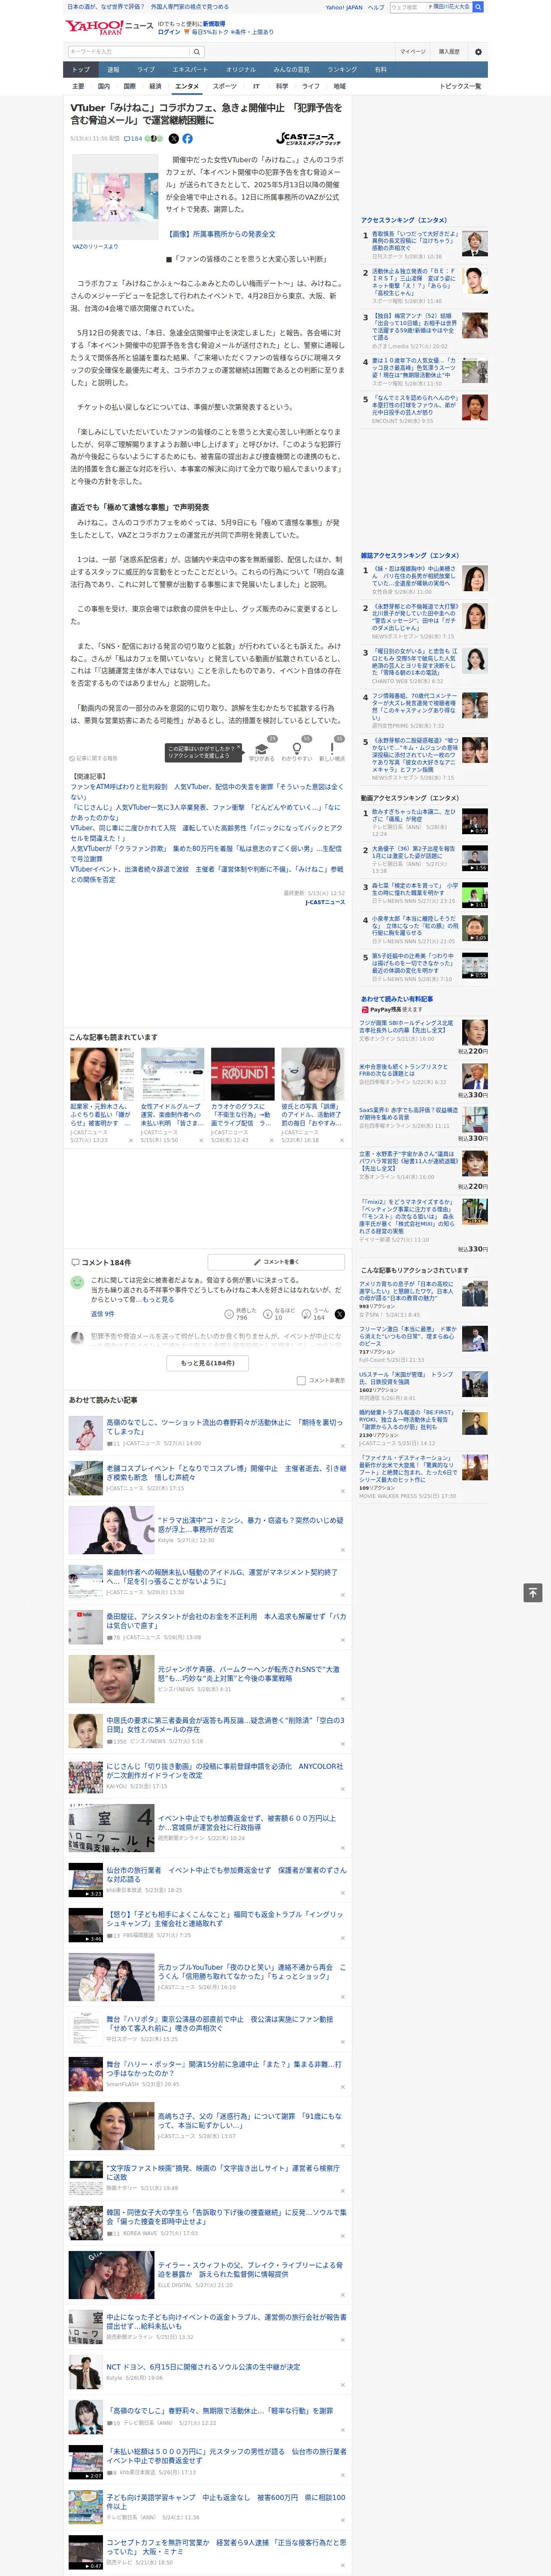Dismiss the 高嶺のなでしこ recommended article with its x

(x=343, y=1445)
